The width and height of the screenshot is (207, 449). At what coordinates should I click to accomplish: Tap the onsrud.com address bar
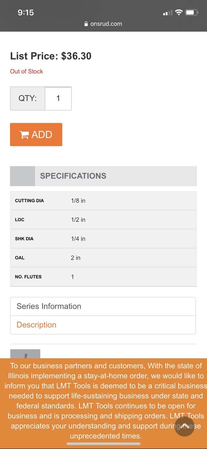(x=103, y=24)
